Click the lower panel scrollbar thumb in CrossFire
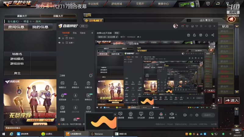This screenshot has height=137, width=244. pyautogui.click(x=237, y=113)
